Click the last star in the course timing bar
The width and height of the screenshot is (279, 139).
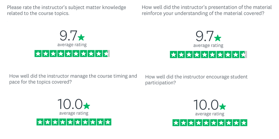coord(108,122)
